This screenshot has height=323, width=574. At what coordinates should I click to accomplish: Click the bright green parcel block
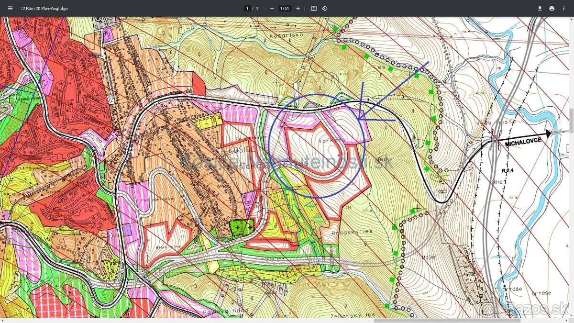(241, 227)
